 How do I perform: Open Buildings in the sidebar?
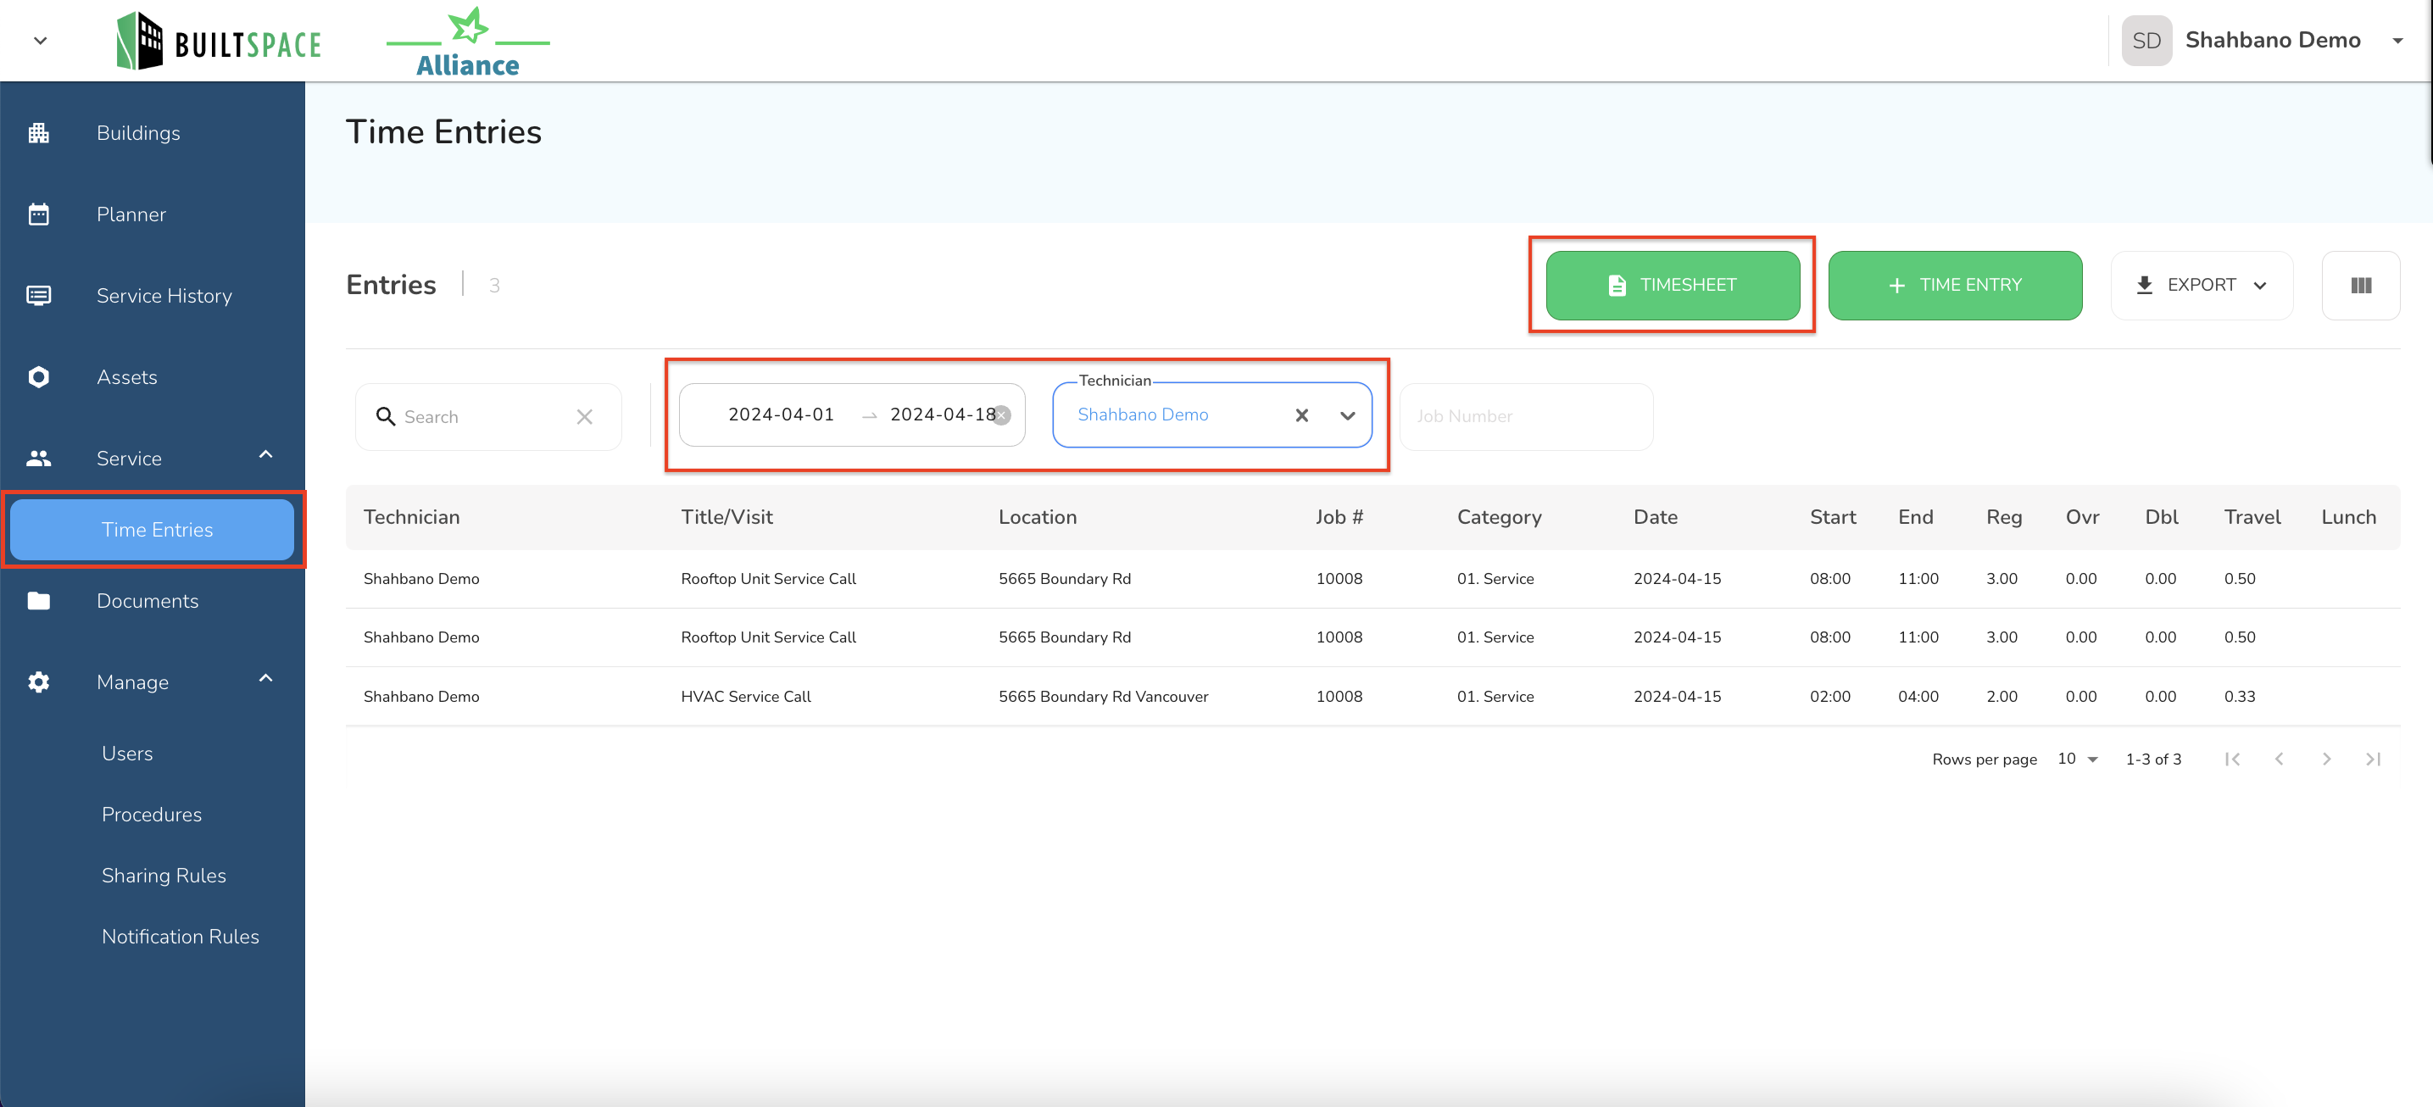tap(138, 133)
